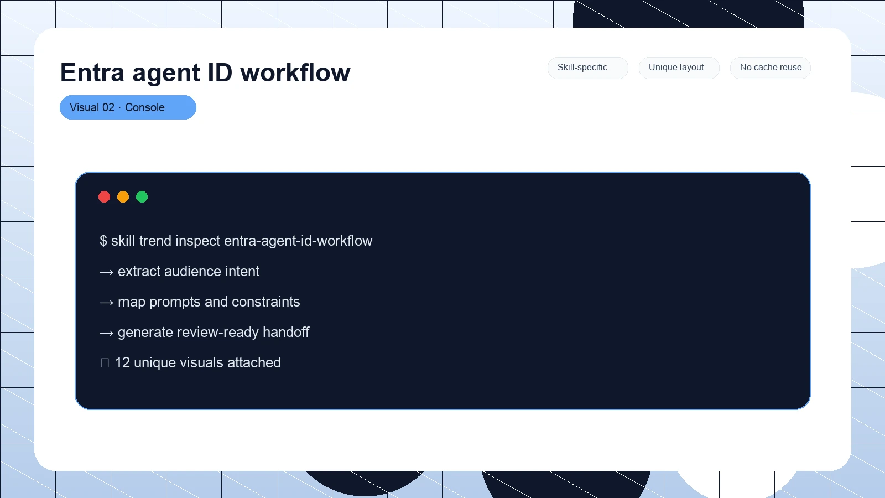Click the generate review-ready handoff line
885x498 pixels.
(x=205, y=332)
